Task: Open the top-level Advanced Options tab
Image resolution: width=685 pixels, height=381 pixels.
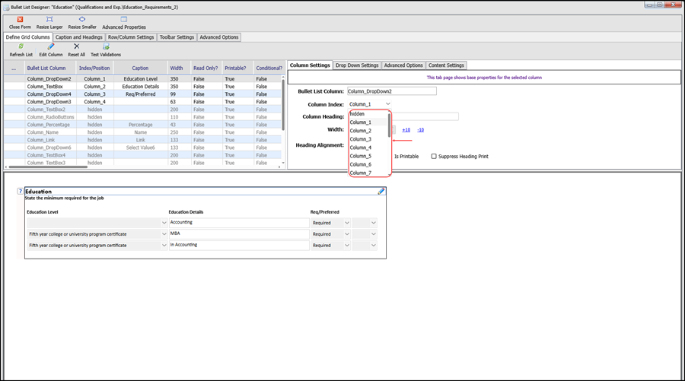Action: [x=219, y=37]
